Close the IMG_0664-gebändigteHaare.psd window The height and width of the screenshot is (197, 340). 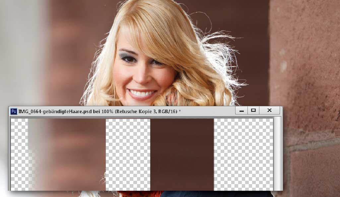270,111
